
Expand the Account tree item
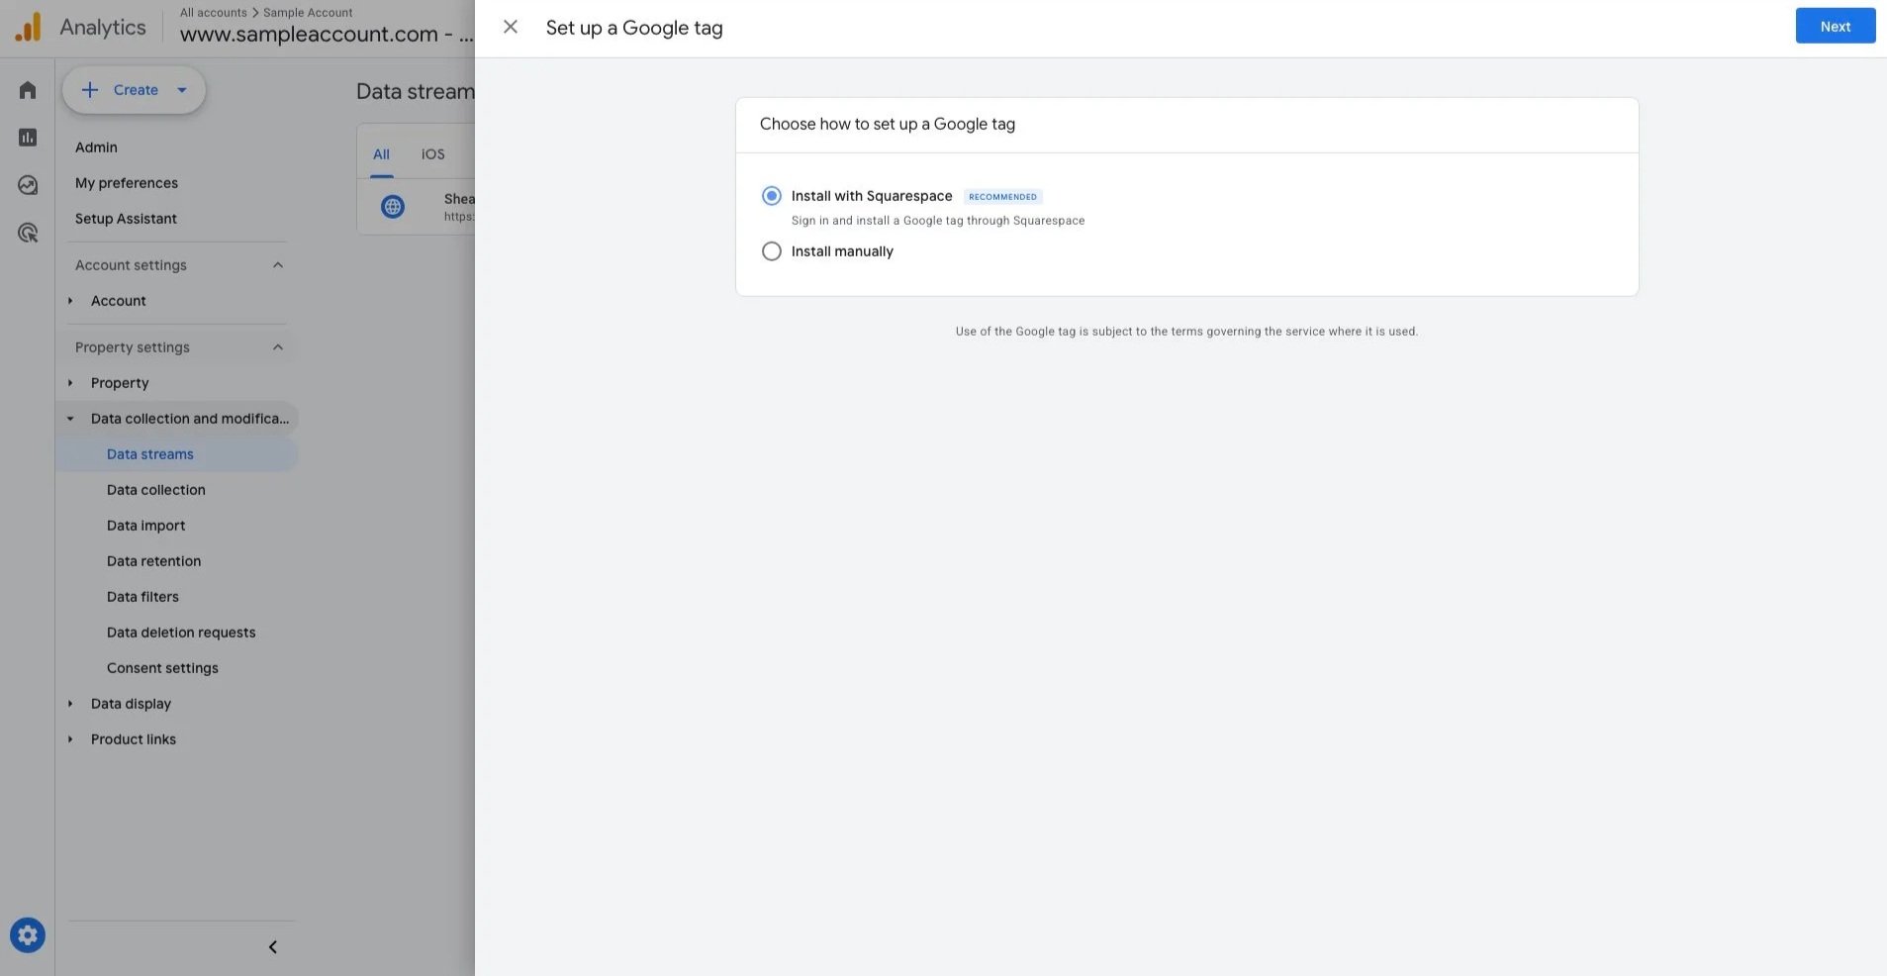point(70,301)
